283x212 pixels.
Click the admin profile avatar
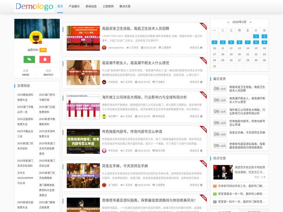pyautogui.click(x=36, y=37)
